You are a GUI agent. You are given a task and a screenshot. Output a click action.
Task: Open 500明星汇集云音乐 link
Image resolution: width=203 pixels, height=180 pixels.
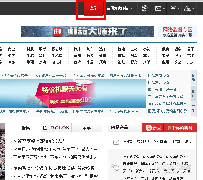point(51,76)
